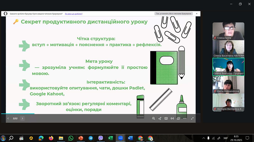This screenshot has height=142, width=254.
Task: Click the live broadcast icon
Action: (x=172, y=118)
